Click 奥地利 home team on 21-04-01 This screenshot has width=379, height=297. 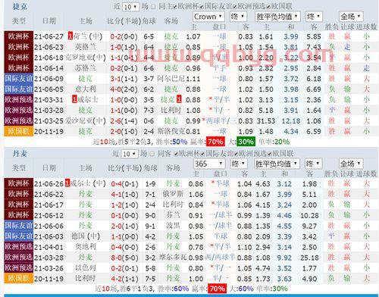tap(86, 247)
